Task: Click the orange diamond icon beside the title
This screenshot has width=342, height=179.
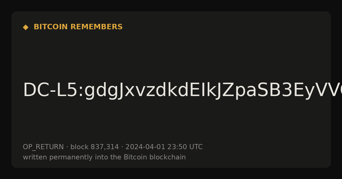Action: [x=26, y=27]
